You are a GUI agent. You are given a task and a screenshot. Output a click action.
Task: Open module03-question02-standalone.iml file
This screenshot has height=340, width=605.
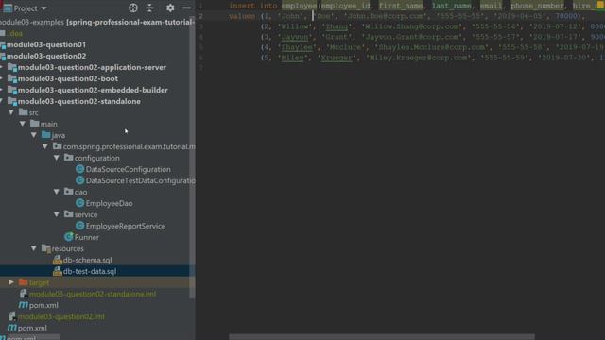93,294
